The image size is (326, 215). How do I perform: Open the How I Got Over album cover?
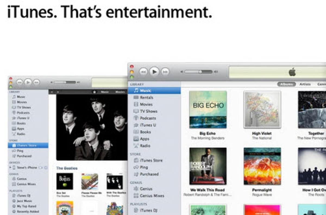coord(312,166)
